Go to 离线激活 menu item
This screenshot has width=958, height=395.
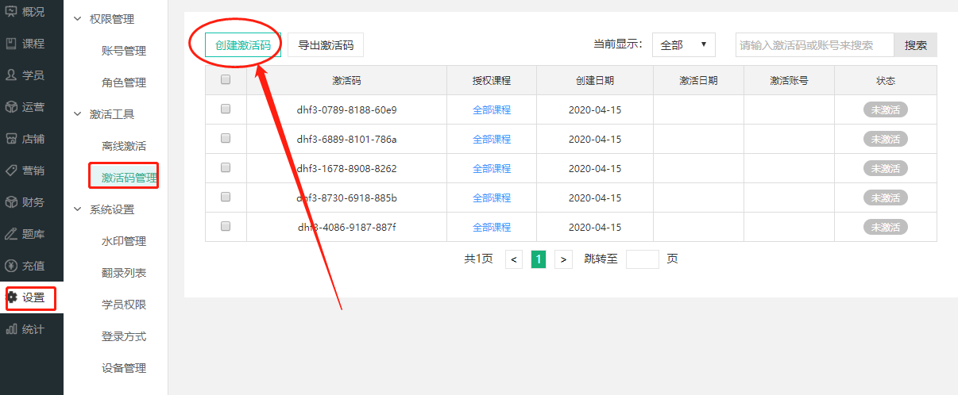pyautogui.click(x=124, y=146)
